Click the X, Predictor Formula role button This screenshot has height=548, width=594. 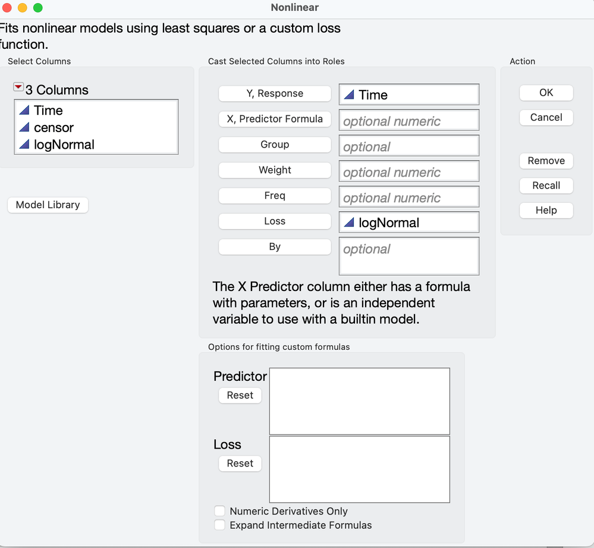[275, 119]
